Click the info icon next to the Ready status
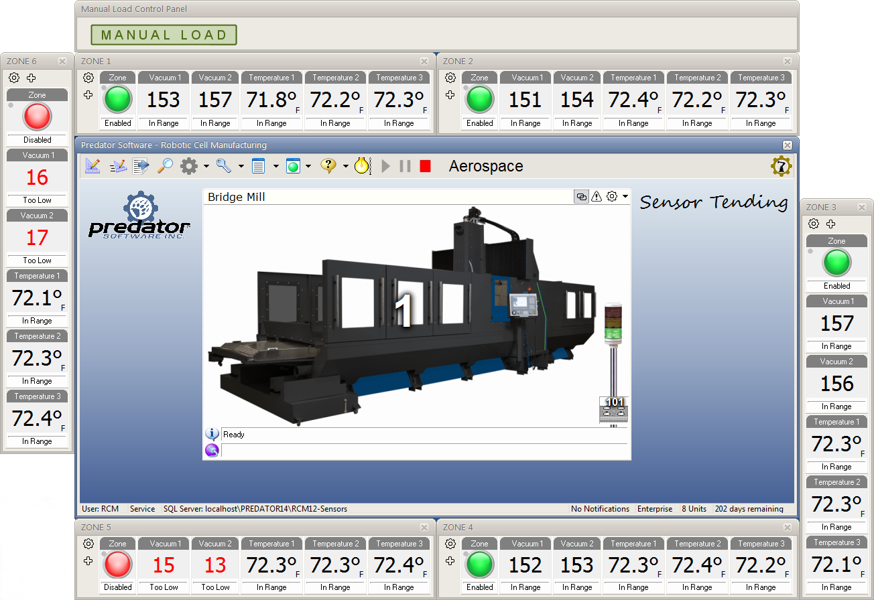Screen dimensions: 874x600 [212, 434]
